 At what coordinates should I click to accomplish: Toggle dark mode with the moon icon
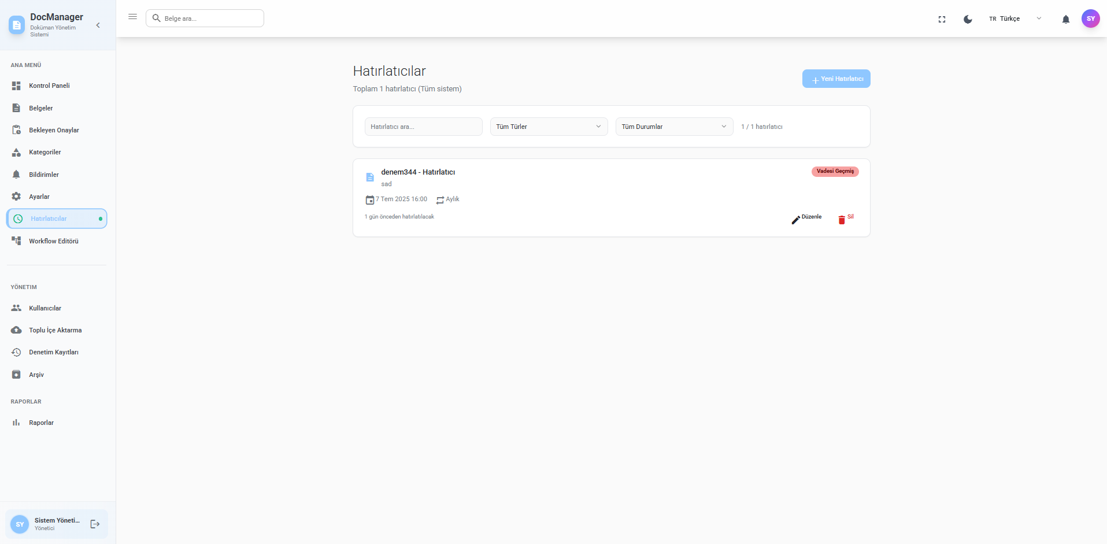click(968, 19)
